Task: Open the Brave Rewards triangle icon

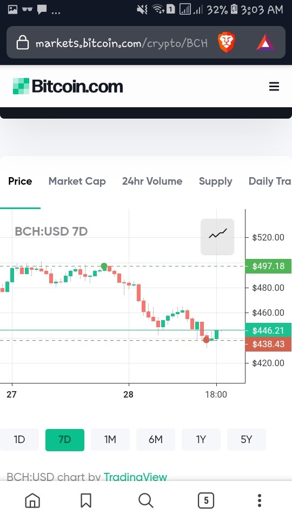Action: (x=265, y=42)
